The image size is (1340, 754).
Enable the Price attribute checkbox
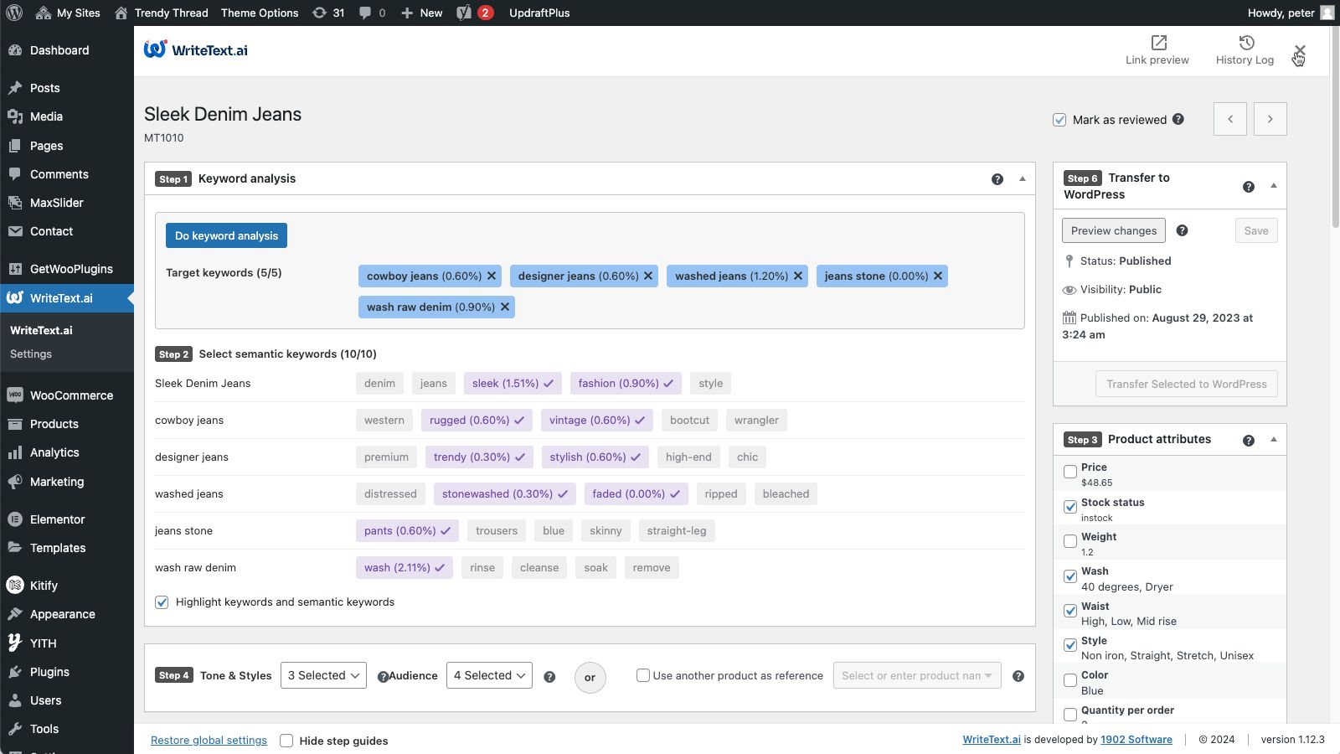[x=1070, y=472]
